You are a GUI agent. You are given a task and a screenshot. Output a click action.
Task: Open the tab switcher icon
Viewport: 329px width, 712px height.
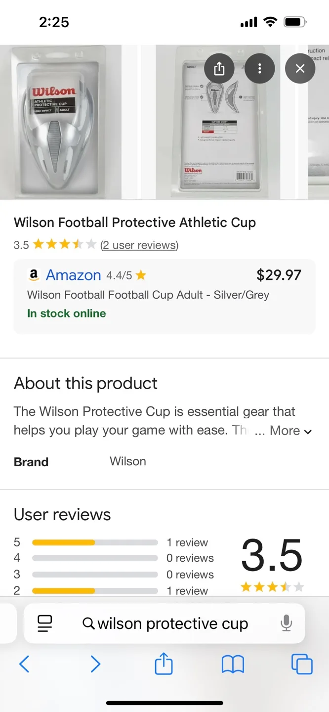click(x=302, y=664)
